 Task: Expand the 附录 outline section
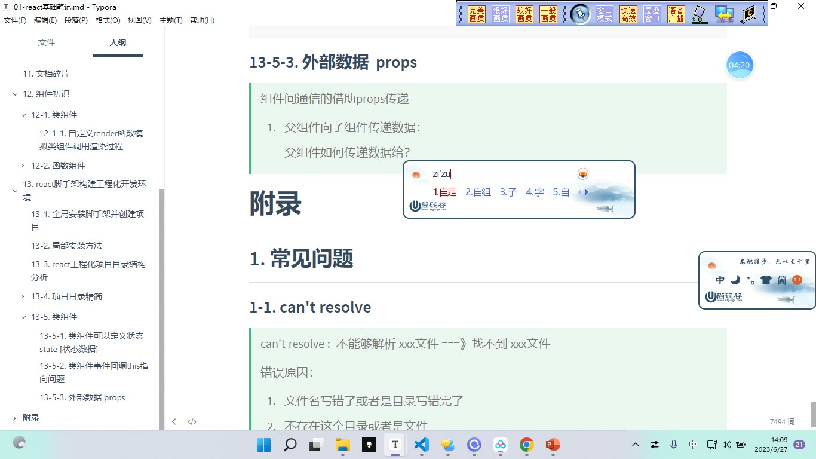tap(15, 418)
